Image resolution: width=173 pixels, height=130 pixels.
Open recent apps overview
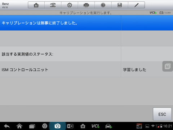coord(32,126)
